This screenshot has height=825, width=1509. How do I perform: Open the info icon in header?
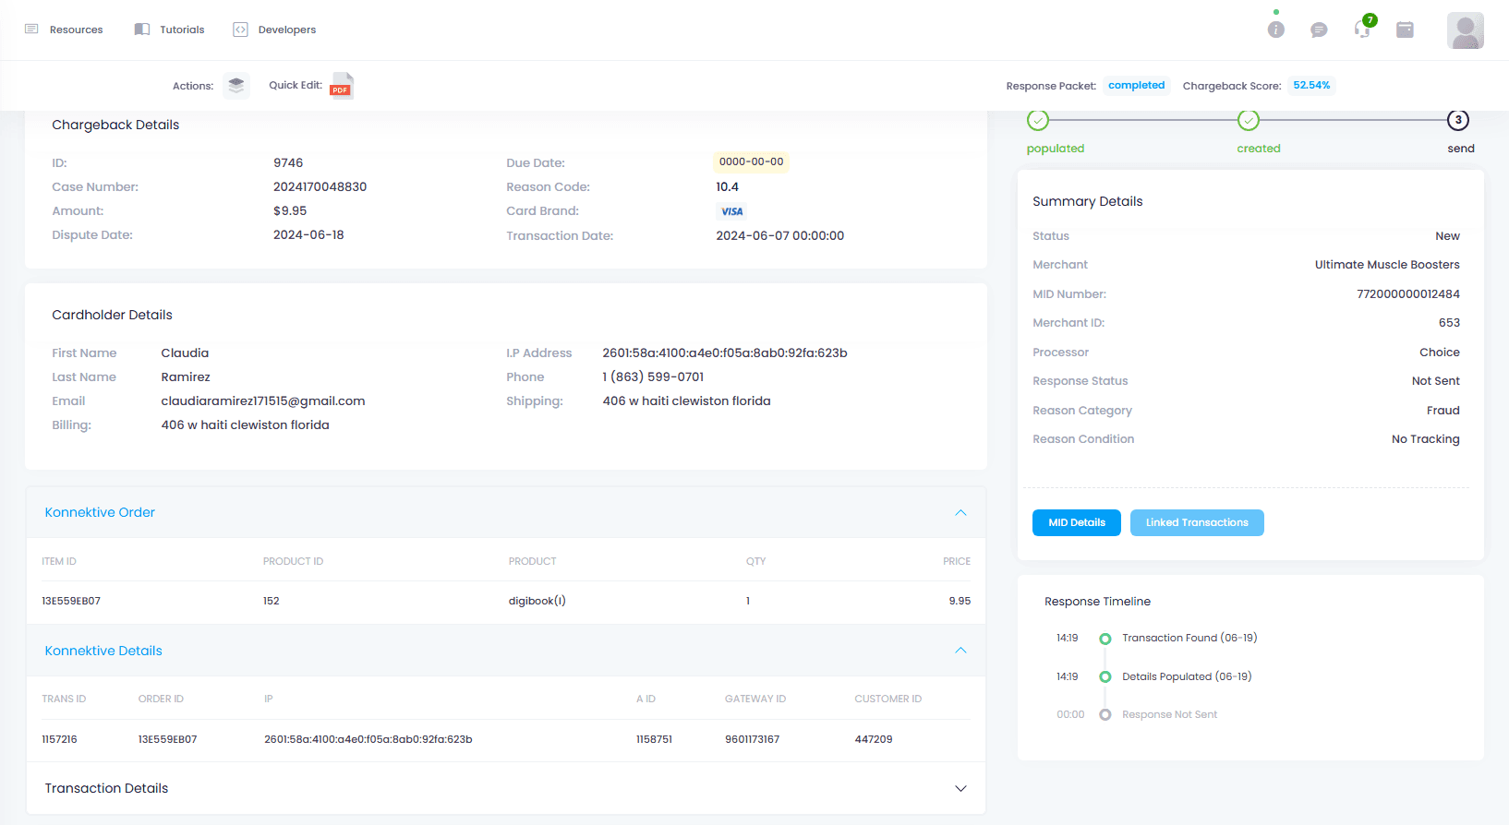(1276, 30)
